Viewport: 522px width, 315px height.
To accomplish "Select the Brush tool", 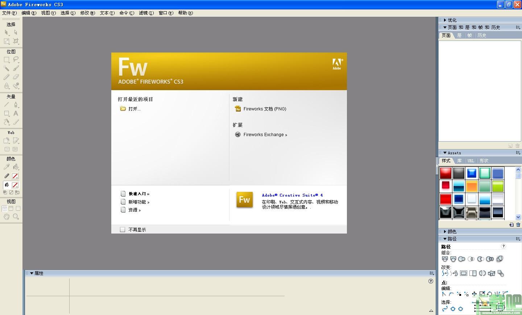I will [16, 68].
